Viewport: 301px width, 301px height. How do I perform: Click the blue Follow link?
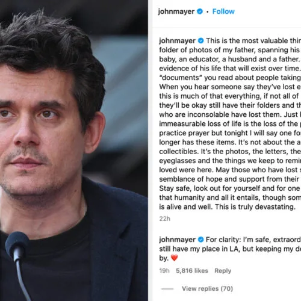[223, 11]
